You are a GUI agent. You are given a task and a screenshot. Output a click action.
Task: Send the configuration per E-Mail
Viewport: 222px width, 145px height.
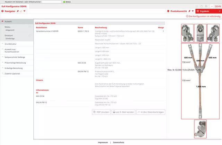click(x=123, y=112)
